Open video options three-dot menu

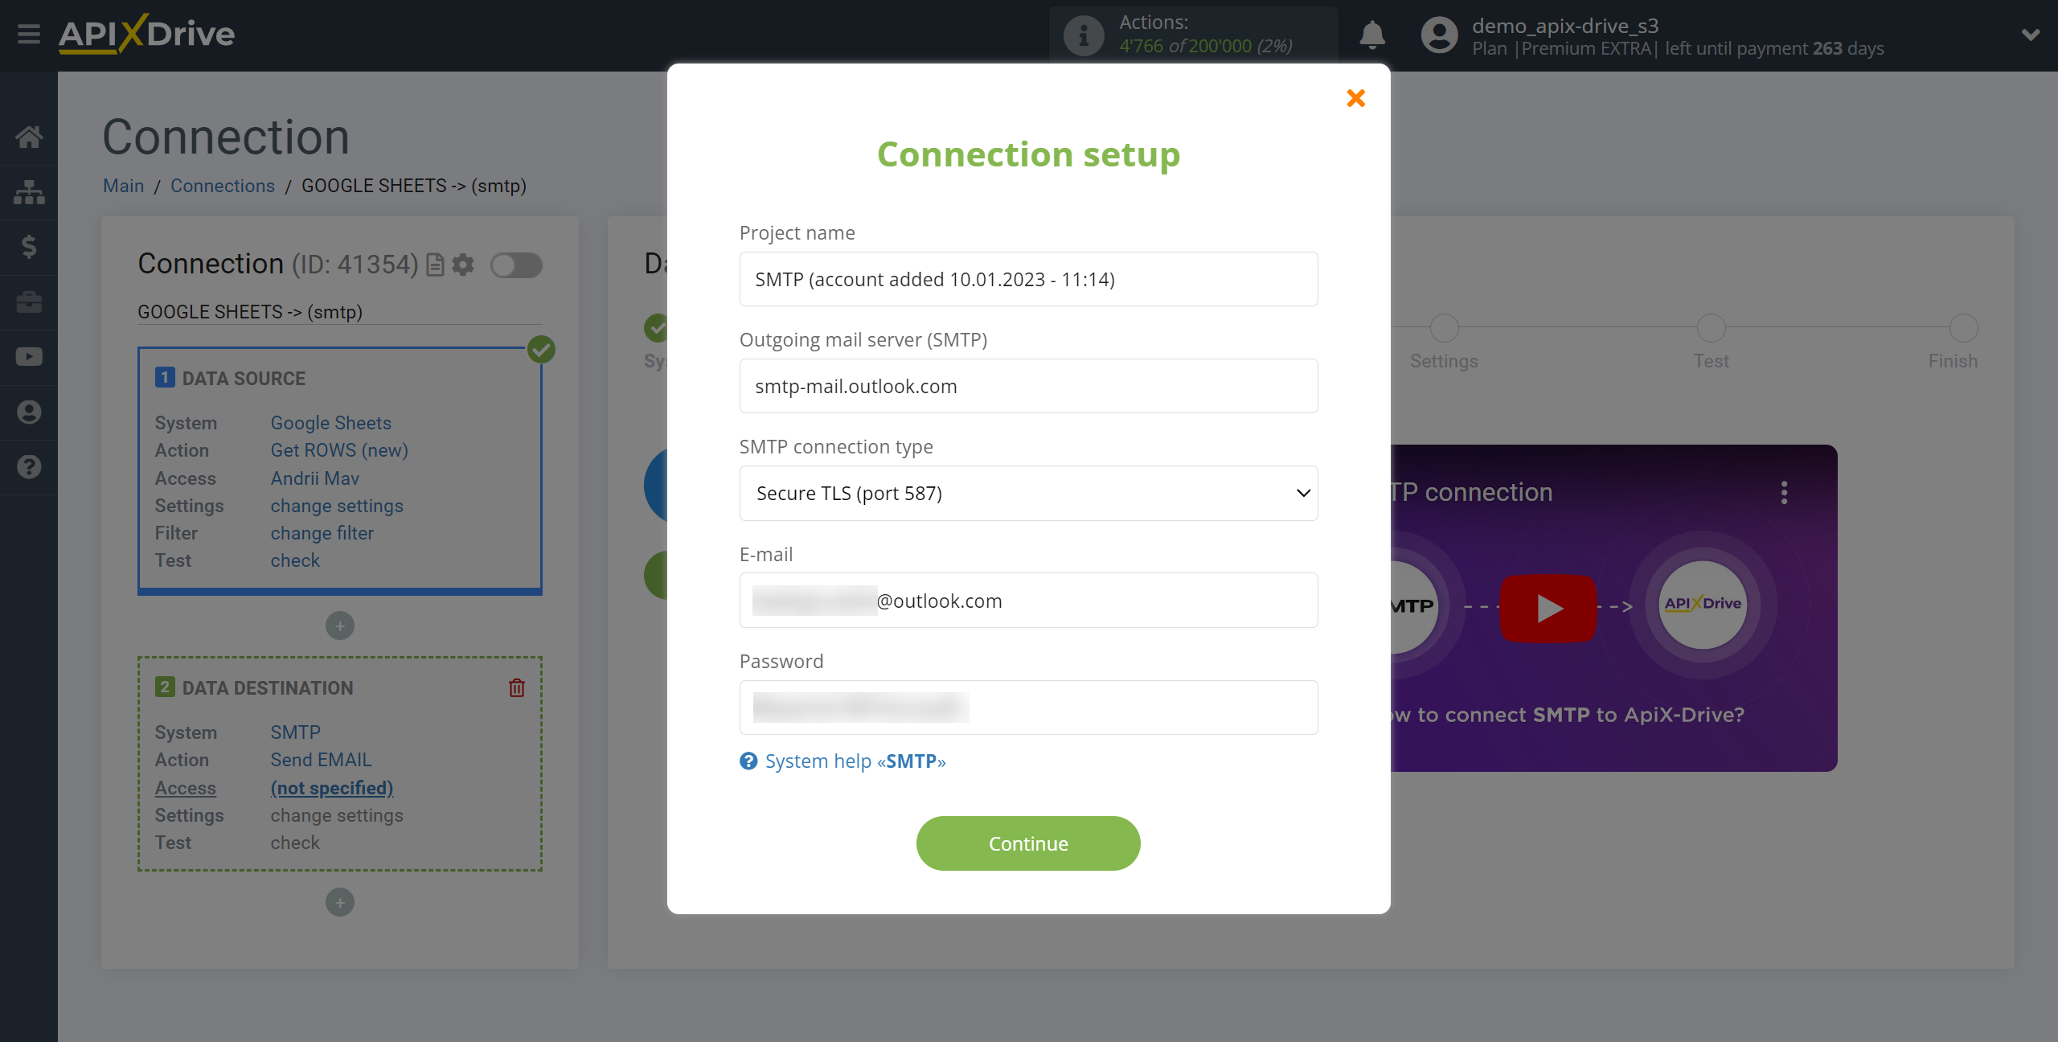click(x=1785, y=492)
